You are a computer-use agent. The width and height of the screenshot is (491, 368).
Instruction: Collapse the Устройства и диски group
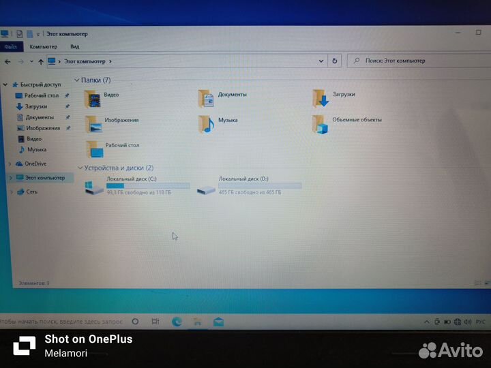(80, 168)
